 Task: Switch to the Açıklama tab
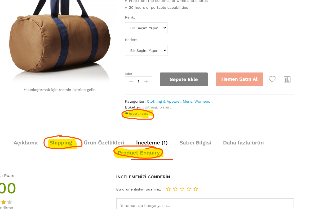click(25, 143)
